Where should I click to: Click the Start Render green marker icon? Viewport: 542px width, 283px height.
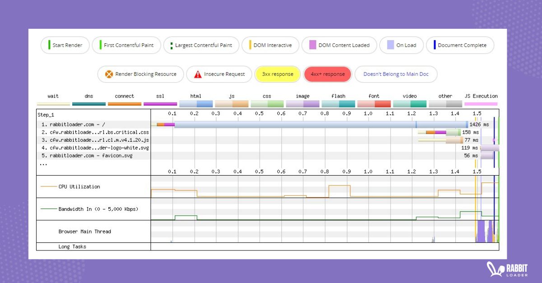pos(49,45)
